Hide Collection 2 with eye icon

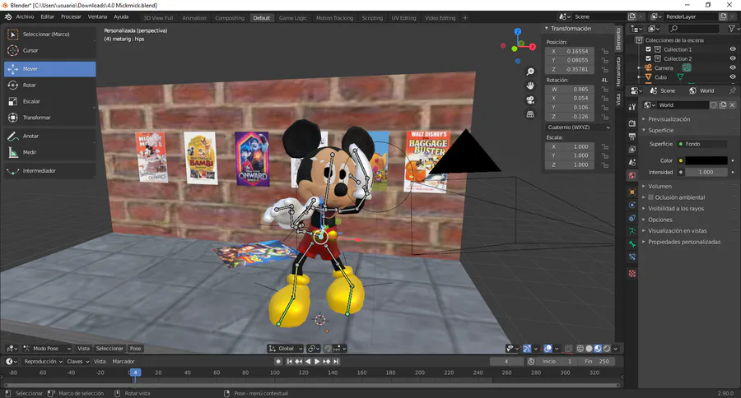pyautogui.click(x=733, y=58)
